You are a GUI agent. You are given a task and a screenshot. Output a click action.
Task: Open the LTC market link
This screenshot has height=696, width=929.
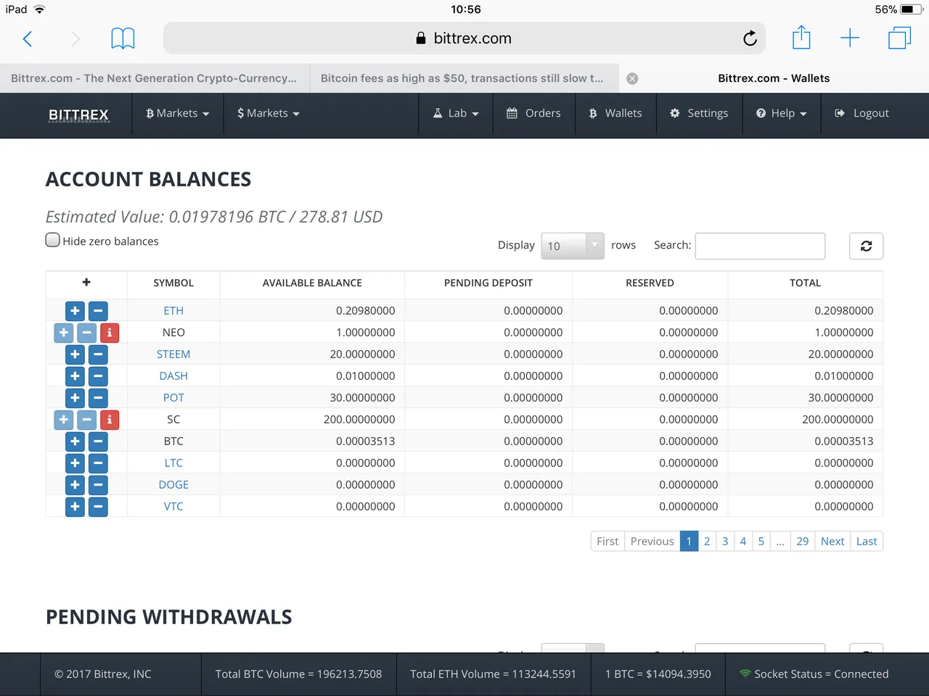tap(173, 463)
